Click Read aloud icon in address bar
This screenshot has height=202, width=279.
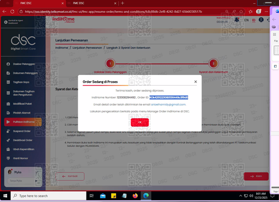(x=234, y=12)
